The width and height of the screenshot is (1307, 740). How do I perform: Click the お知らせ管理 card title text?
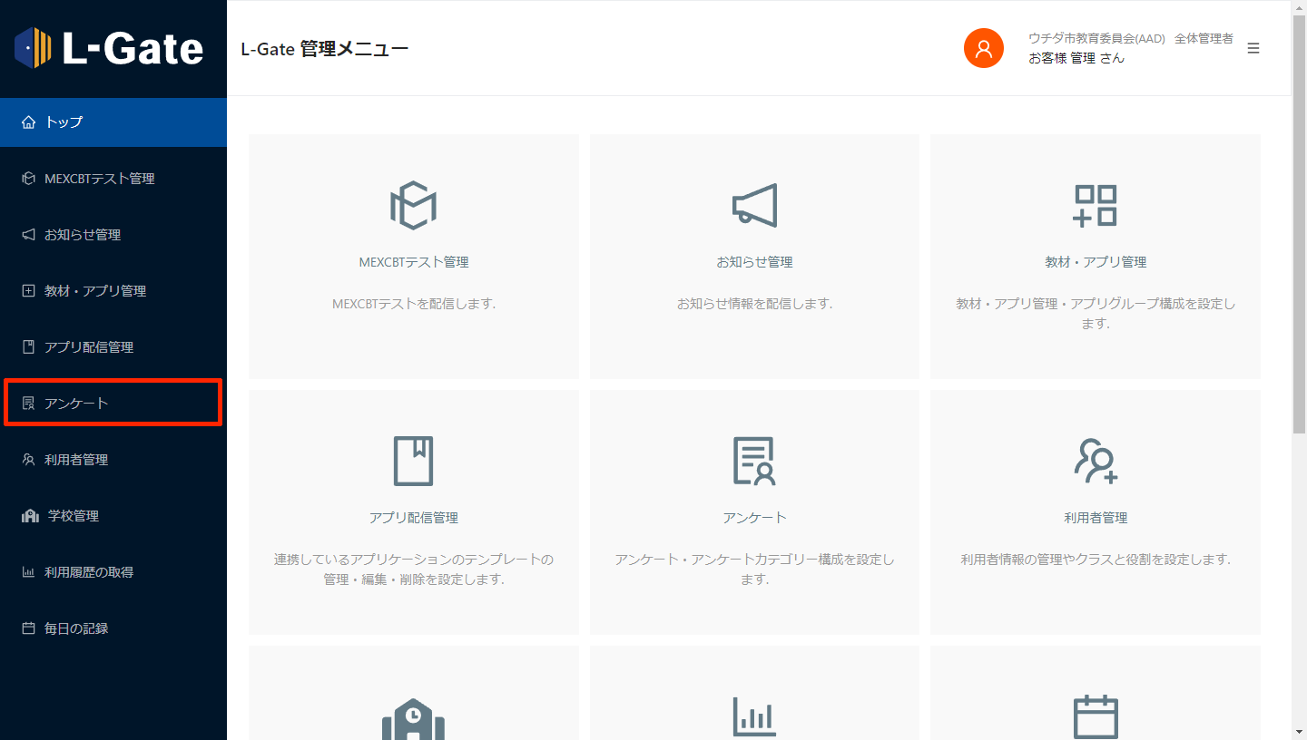click(754, 262)
